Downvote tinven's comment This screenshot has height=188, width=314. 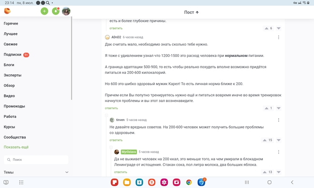pos(279,140)
